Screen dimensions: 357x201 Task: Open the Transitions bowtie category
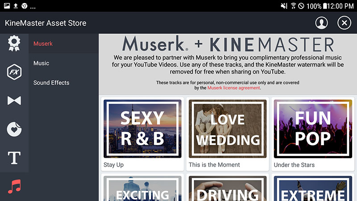click(x=14, y=100)
